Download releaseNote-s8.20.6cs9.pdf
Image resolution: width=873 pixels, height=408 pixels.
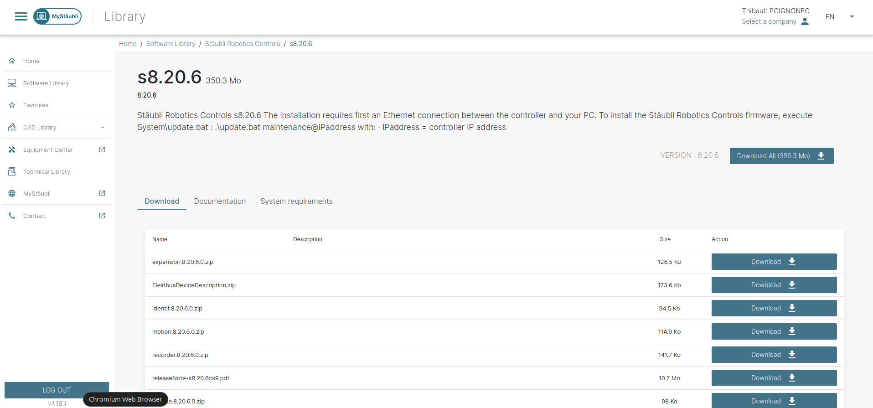point(774,378)
